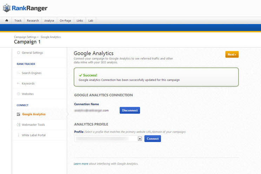Open the Analyse menu tab
The height and width of the screenshot is (174, 261).
(x=49, y=21)
